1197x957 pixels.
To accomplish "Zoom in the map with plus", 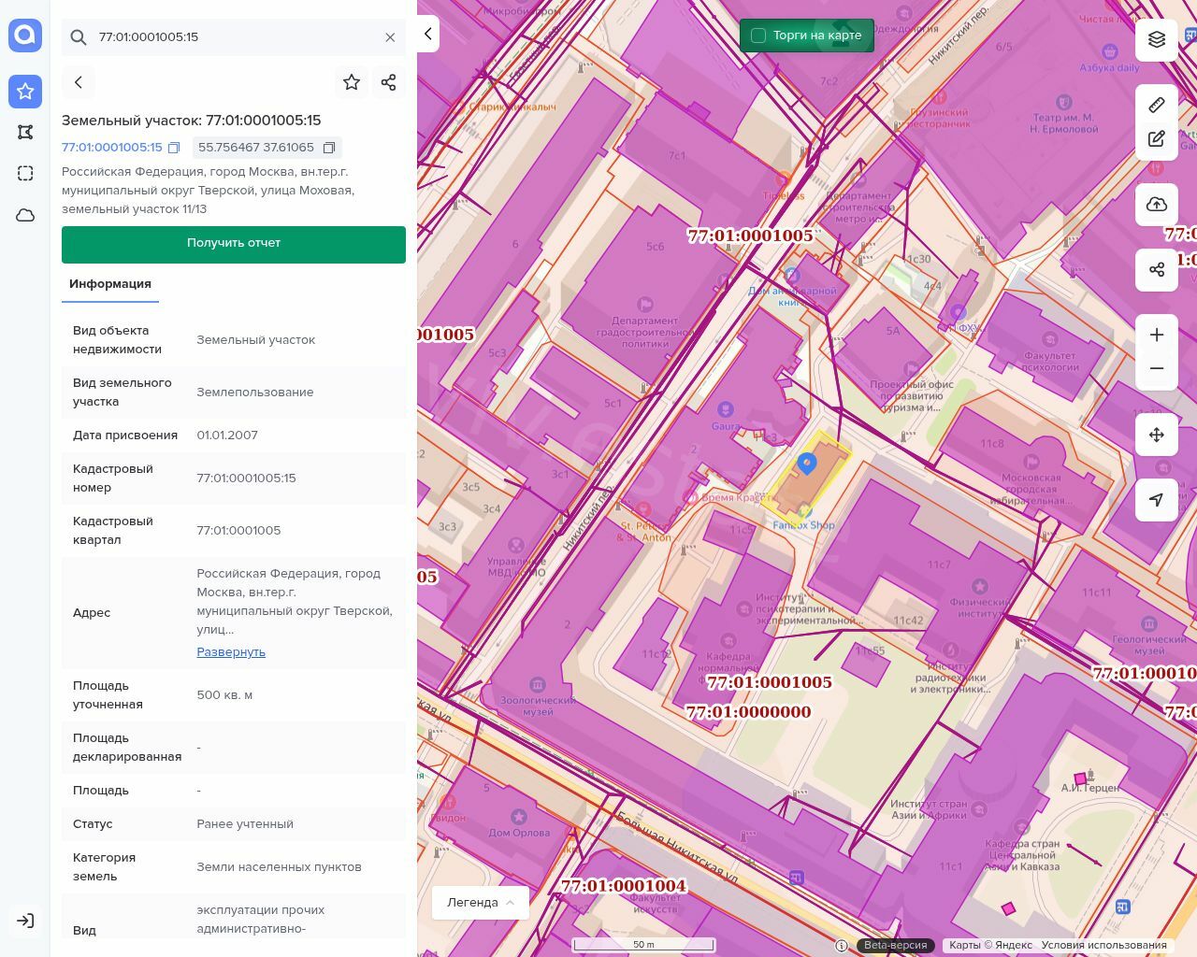I will click(x=1157, y=335).
